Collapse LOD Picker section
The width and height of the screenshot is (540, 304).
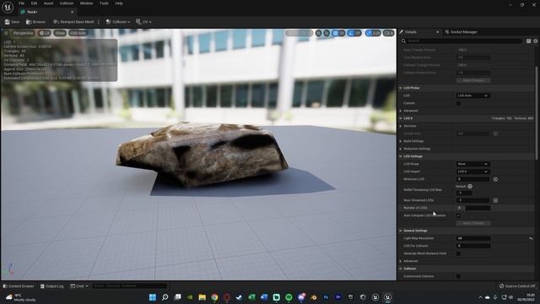[401, 88]
